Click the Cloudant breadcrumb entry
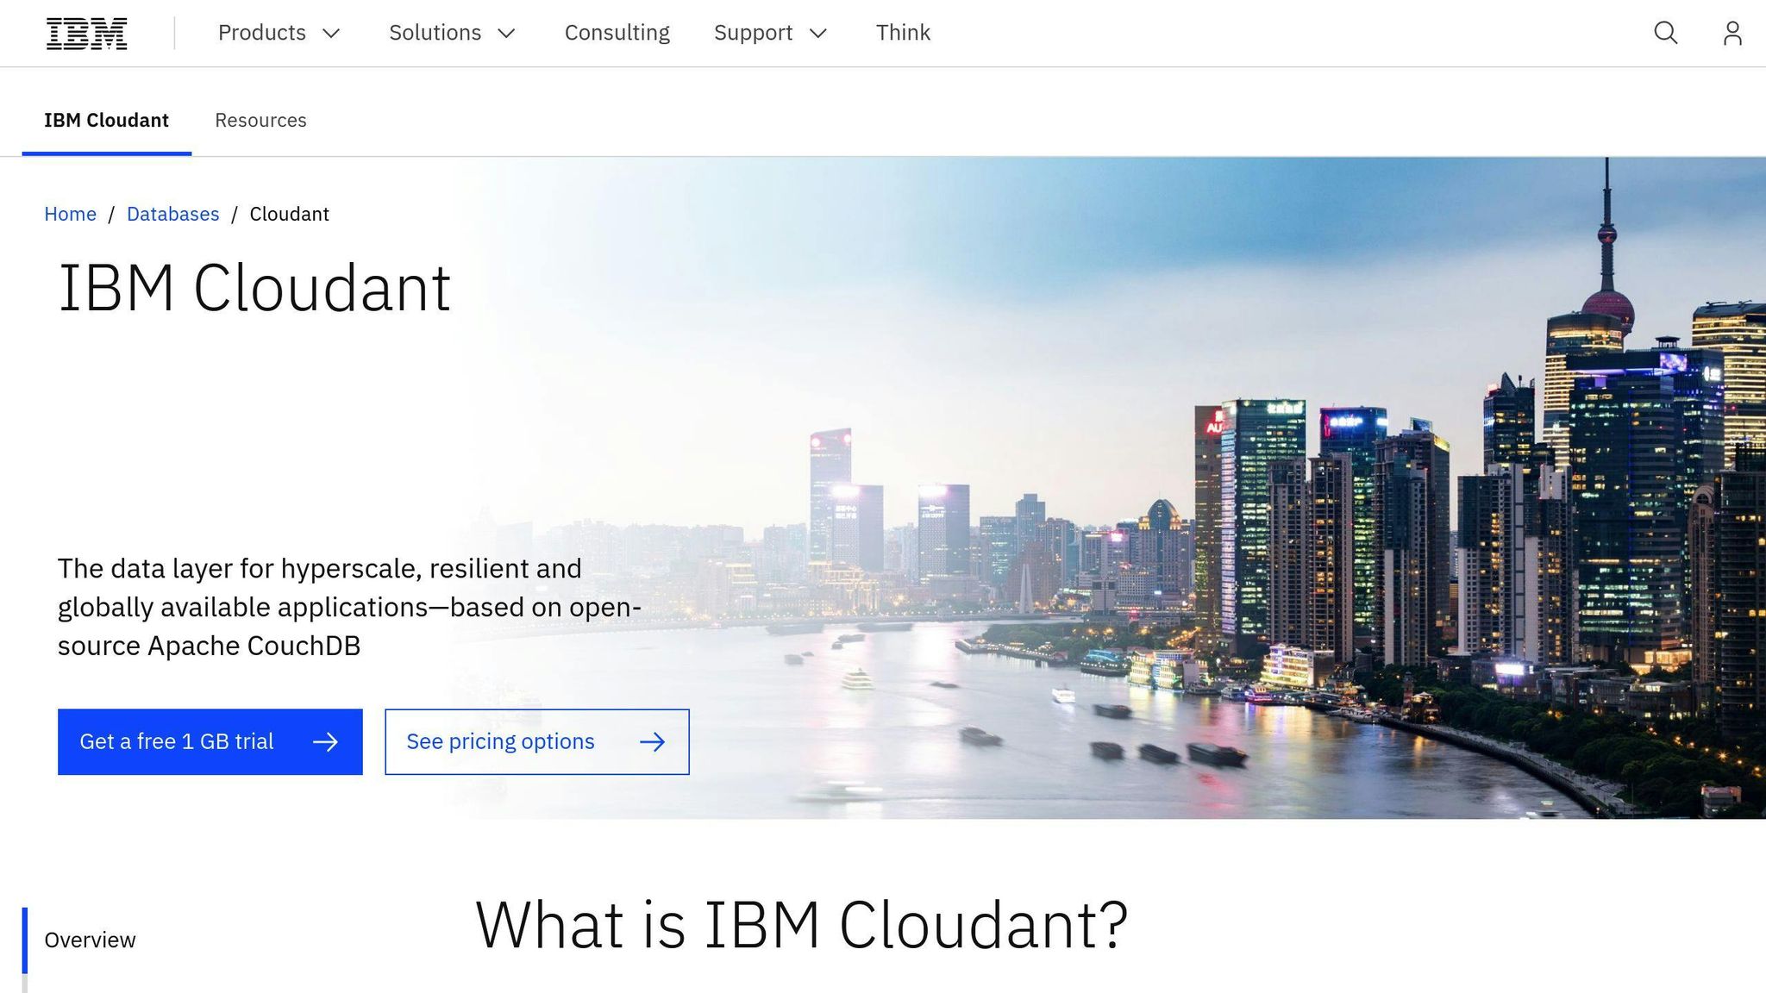The width and height of the screenshot is (1766, 993). tap(289, 213)
